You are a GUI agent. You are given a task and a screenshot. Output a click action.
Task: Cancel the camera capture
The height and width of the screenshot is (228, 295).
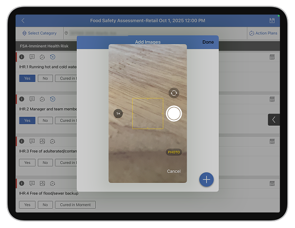(174, 171)
